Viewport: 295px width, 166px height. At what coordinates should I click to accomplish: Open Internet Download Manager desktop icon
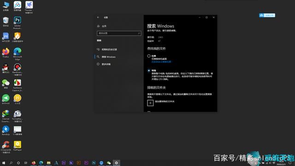[x=6, y=116]
